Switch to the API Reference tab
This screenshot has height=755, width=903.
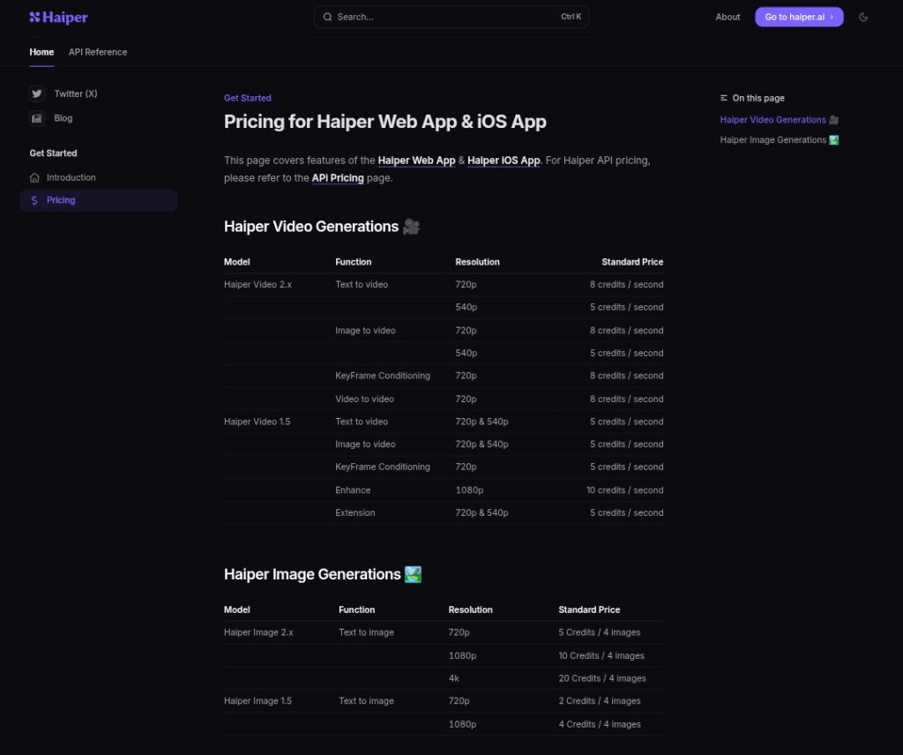coord(98,52)
